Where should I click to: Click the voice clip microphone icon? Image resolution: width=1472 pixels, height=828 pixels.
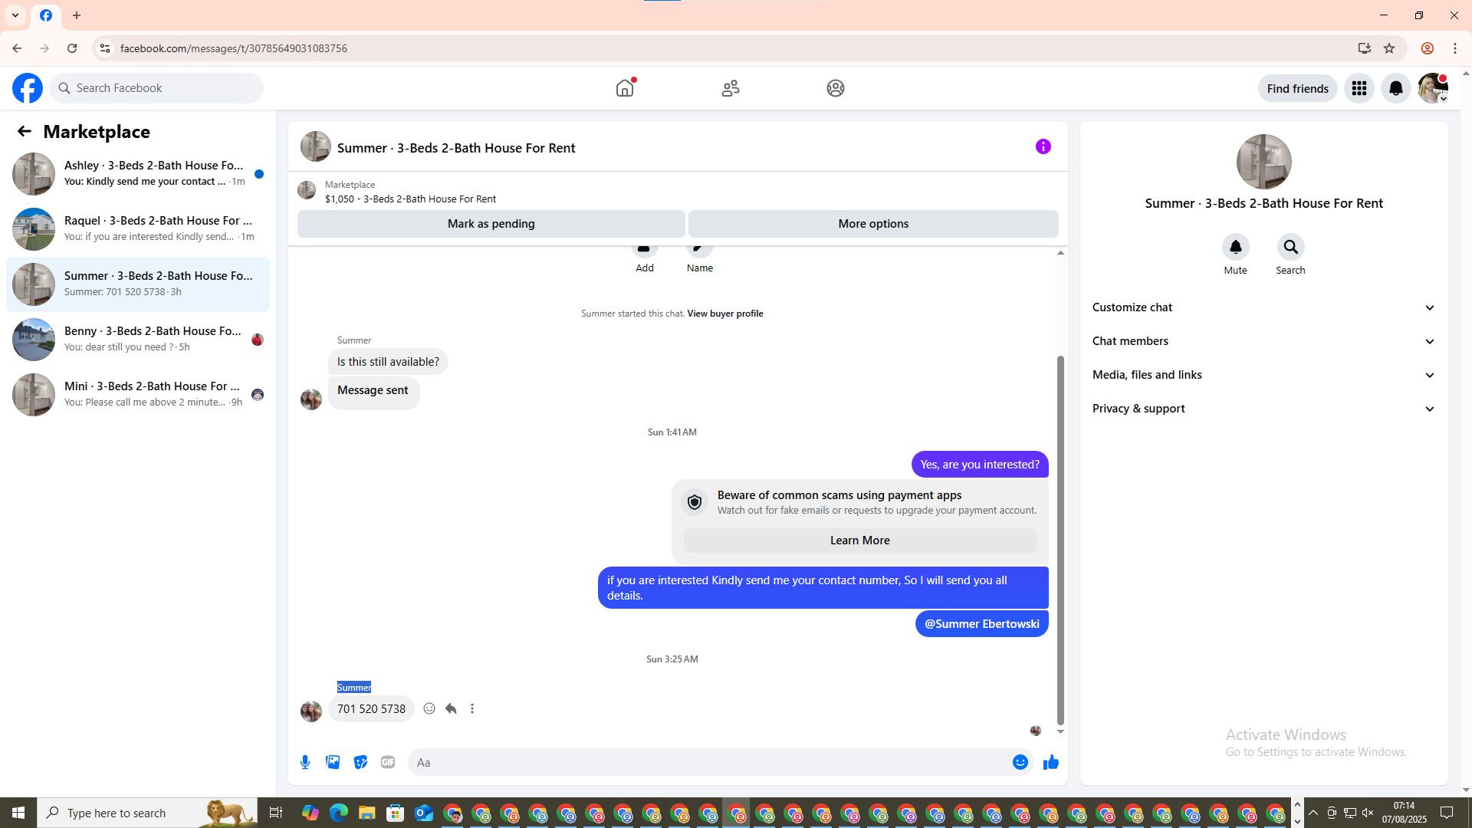[305, 762]
